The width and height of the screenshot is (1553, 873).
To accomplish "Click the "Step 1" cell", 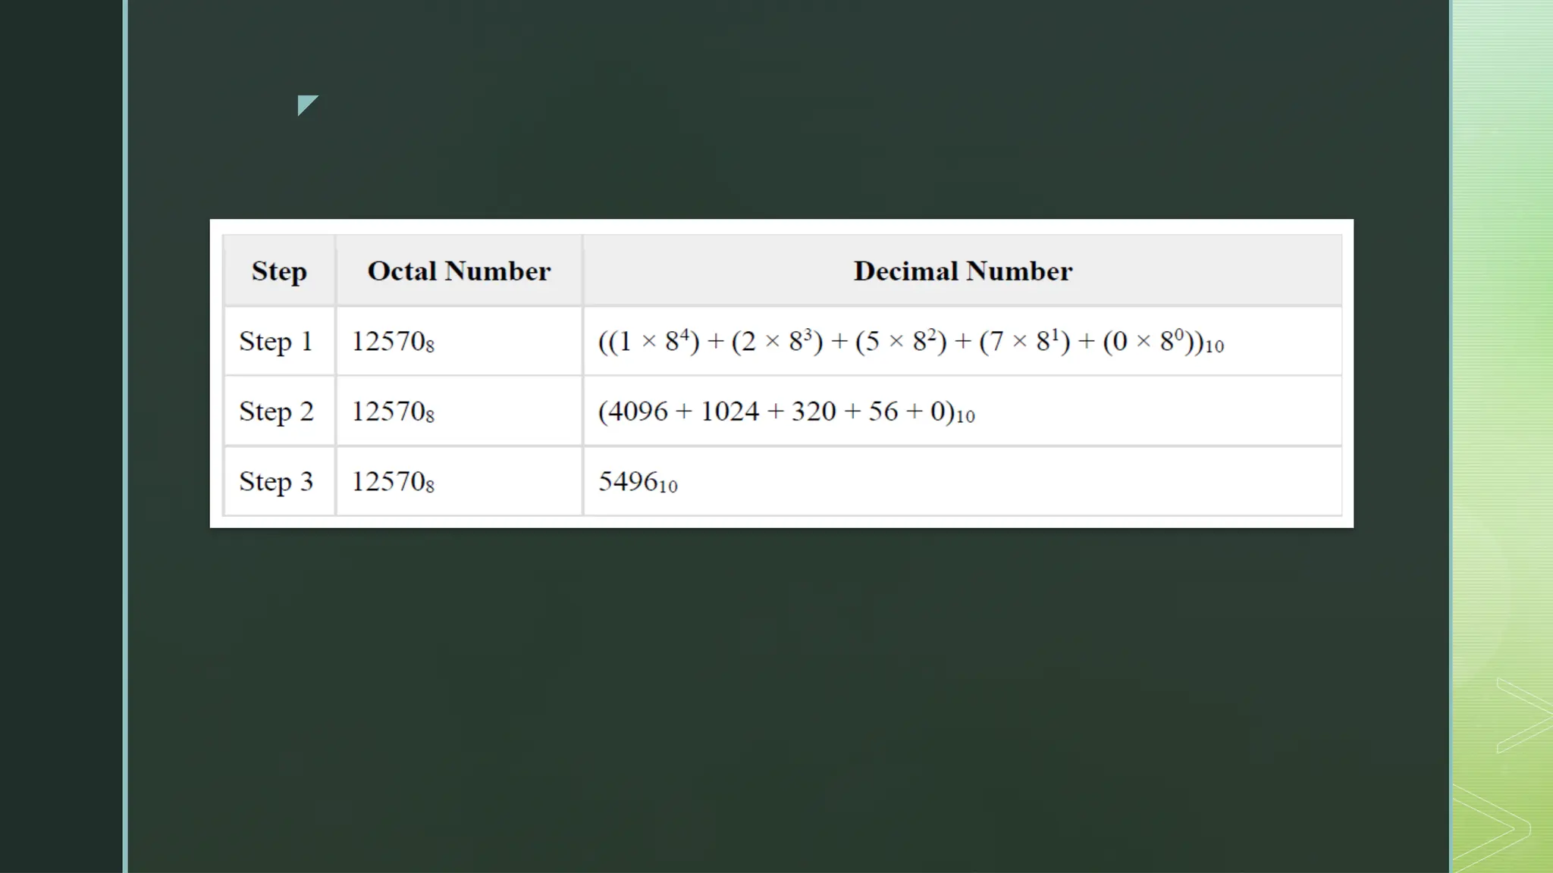I will click(x=276, y=342).
